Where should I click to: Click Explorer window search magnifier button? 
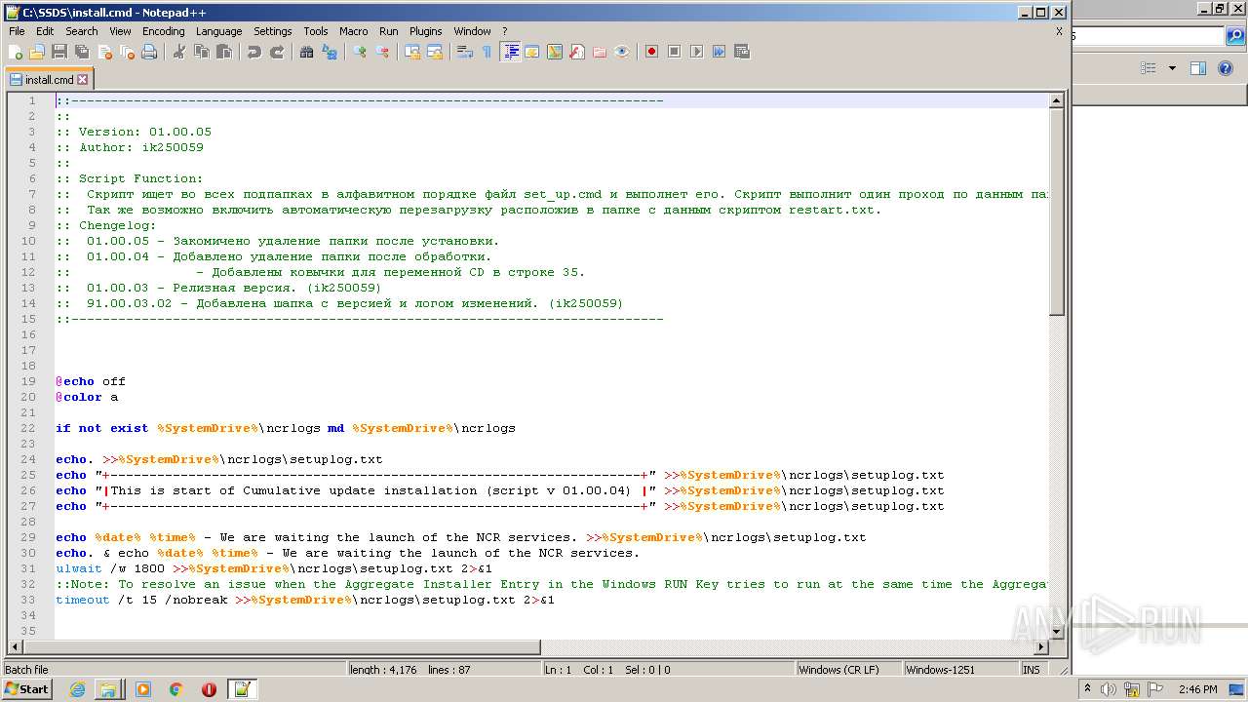(x=1235, y=37)
